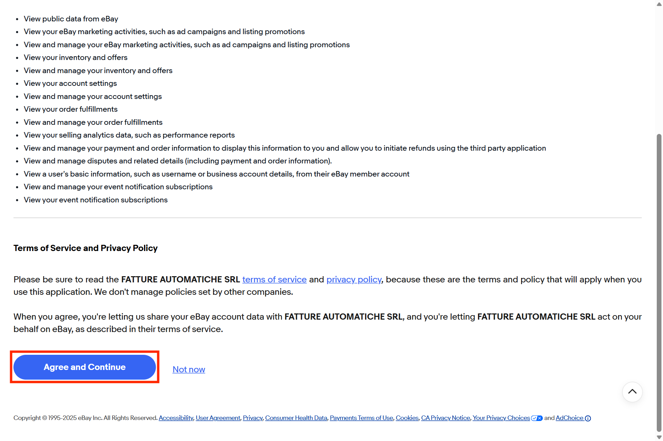
Task: Open the Your Privacy Choices link
Action: (501, 418)
